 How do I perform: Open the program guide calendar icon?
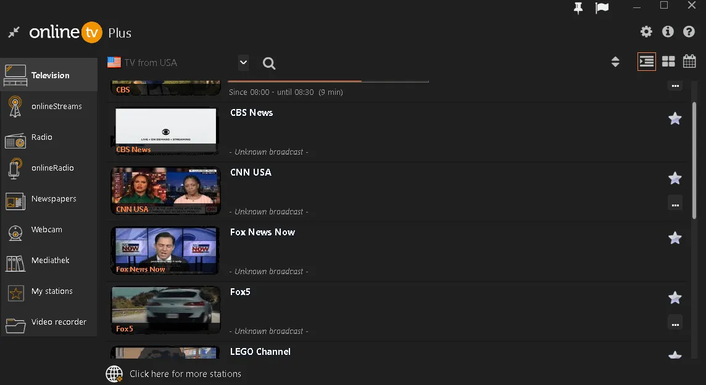coord(689,62)
